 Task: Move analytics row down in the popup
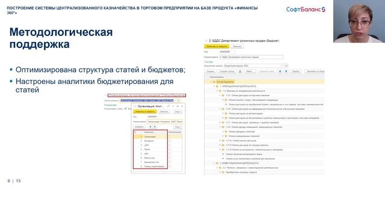point(155,127)
